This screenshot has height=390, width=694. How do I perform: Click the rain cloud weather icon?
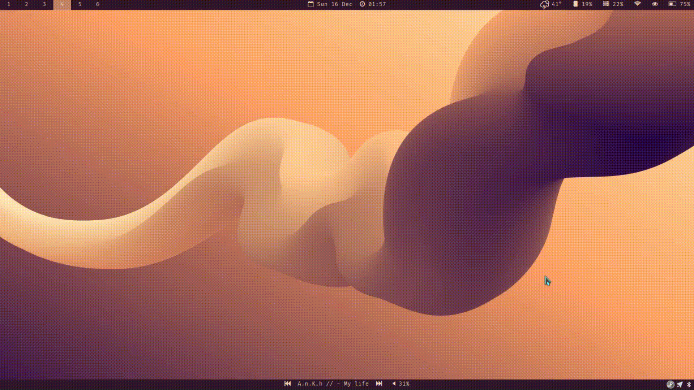pos(544,5)
